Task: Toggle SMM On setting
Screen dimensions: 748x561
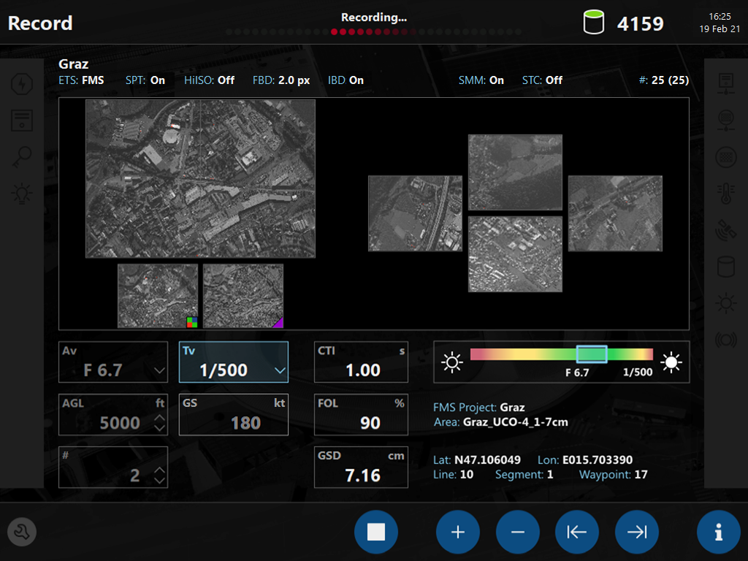Action: 481,80
